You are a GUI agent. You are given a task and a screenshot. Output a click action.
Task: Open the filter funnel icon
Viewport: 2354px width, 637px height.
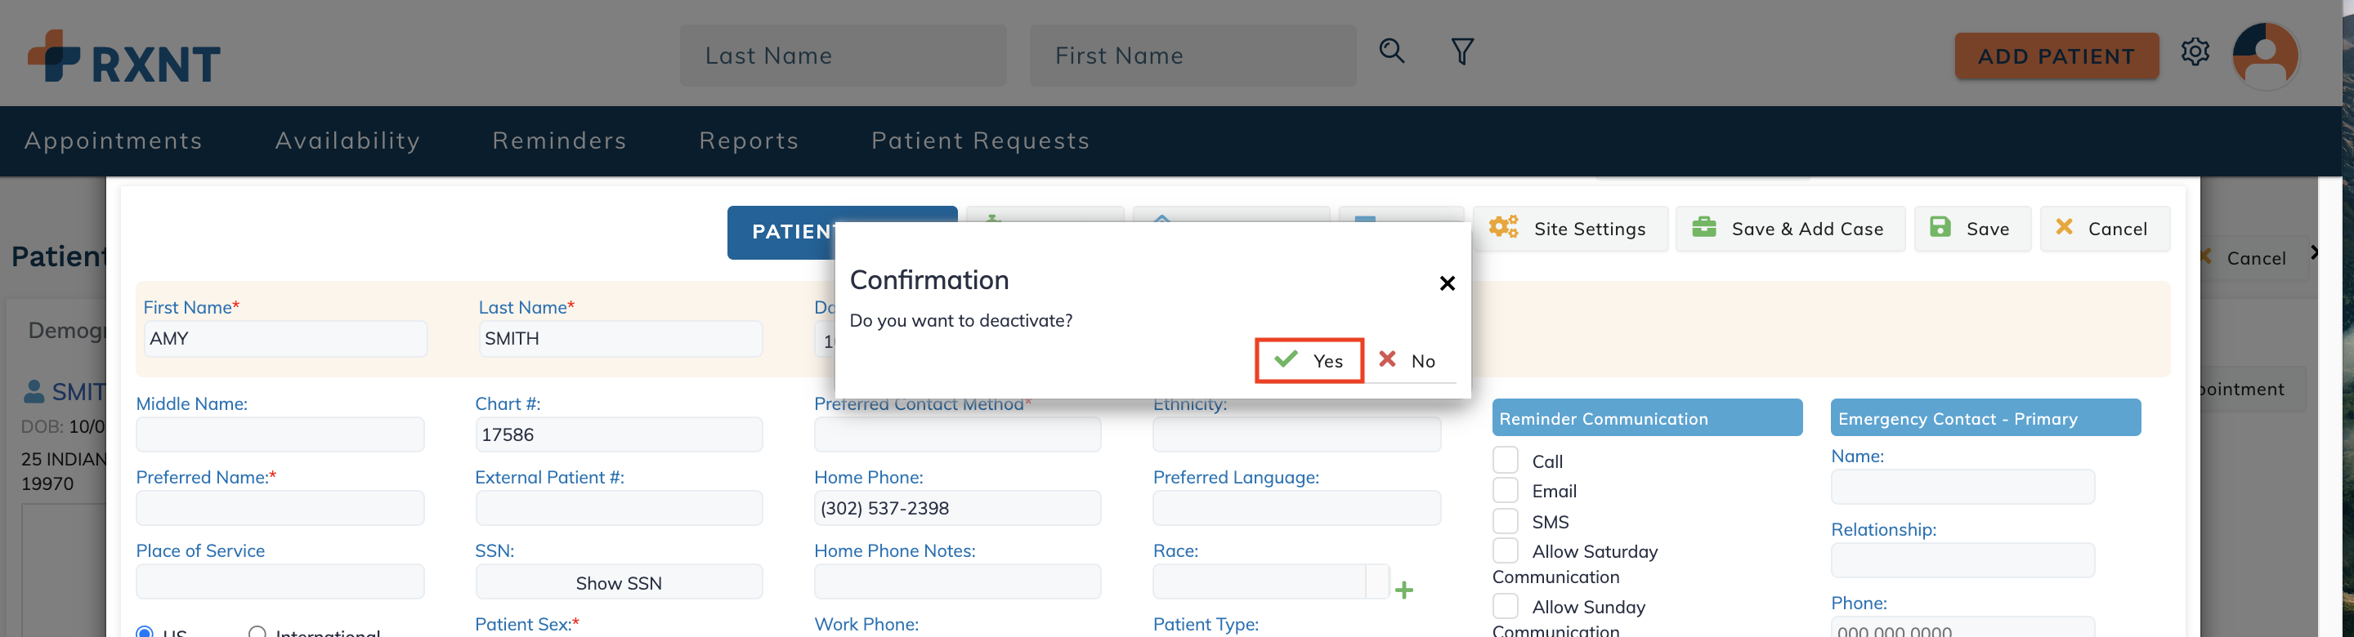pyautogui.click(x=1462, y=51)
